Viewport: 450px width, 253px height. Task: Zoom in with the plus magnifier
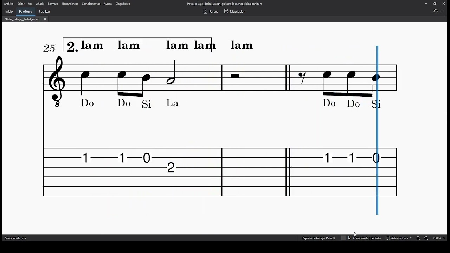tap(426, 238)
